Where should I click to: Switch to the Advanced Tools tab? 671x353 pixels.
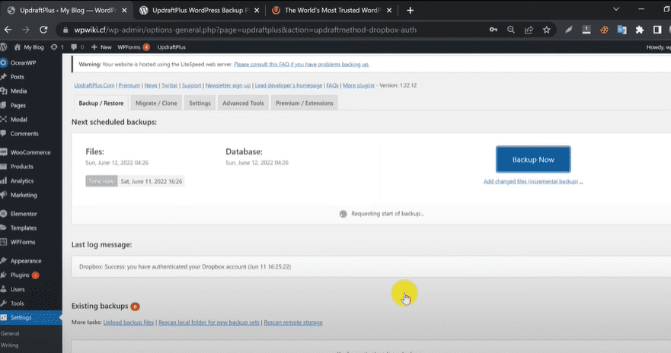pyautogui.click(x=243, y=103)
